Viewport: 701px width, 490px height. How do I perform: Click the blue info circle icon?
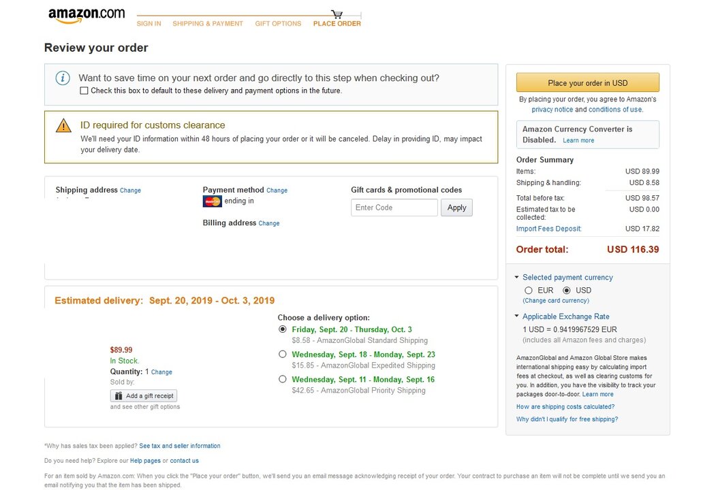(63, 78)
